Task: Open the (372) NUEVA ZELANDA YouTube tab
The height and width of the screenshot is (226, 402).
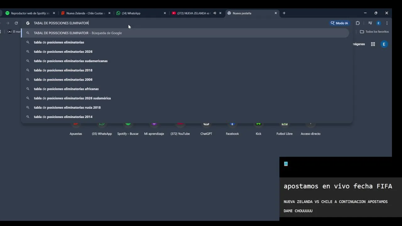Action: click(x=194, y=13)
